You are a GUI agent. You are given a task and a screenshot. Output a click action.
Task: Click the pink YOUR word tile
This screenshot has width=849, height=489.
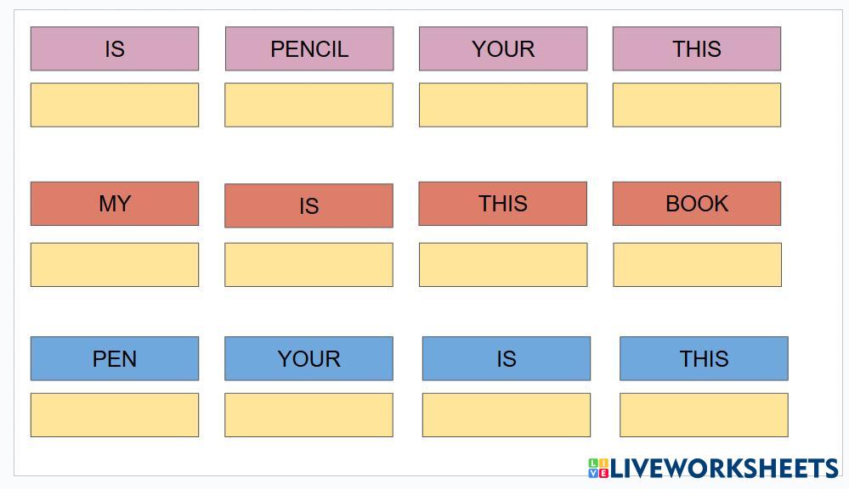pos(503,48)
